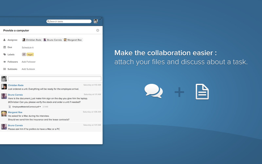Viewport: 262px width, 164px height.
Task: Click Margaret Roe's name in comments
Action: pyautogui.click(x=15, y=112)
